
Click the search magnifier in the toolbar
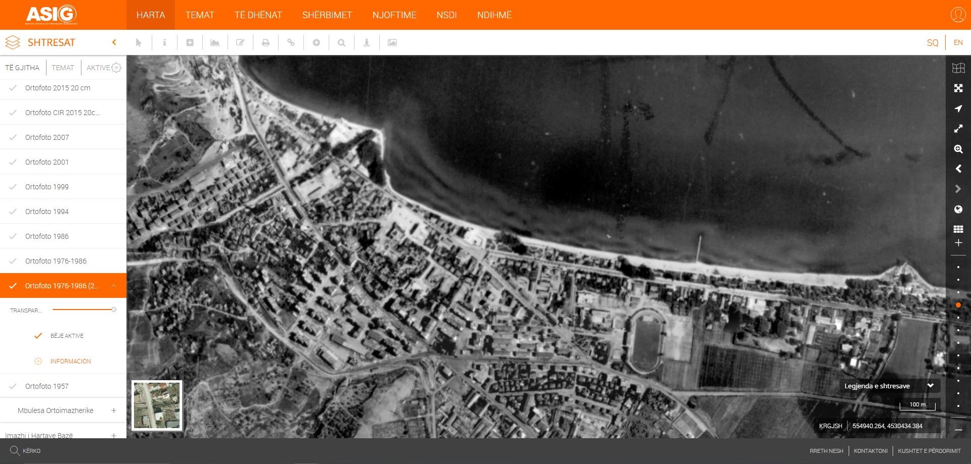(x=341, y=43)
